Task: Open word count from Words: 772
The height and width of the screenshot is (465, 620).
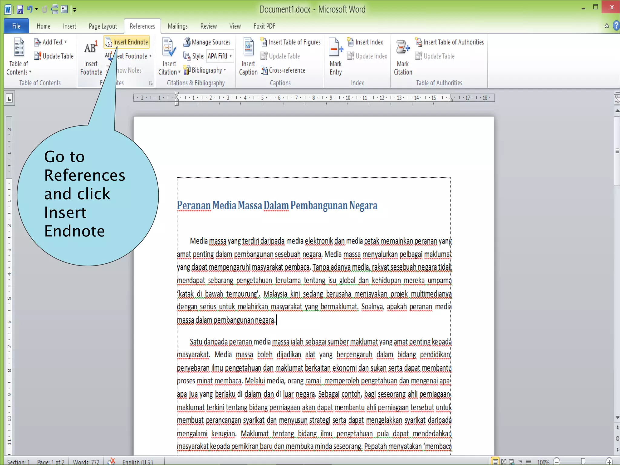Action: 86,462
